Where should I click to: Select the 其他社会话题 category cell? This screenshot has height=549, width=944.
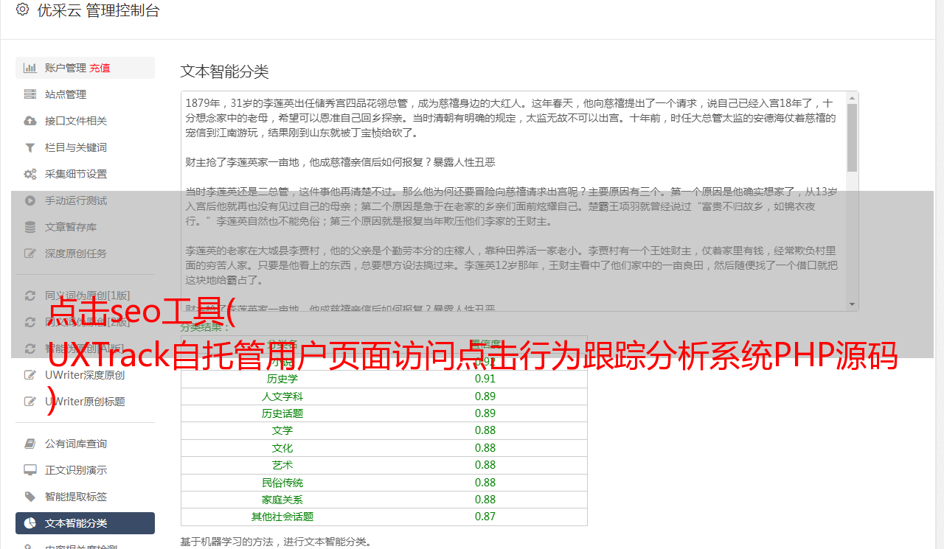[282, 517]
